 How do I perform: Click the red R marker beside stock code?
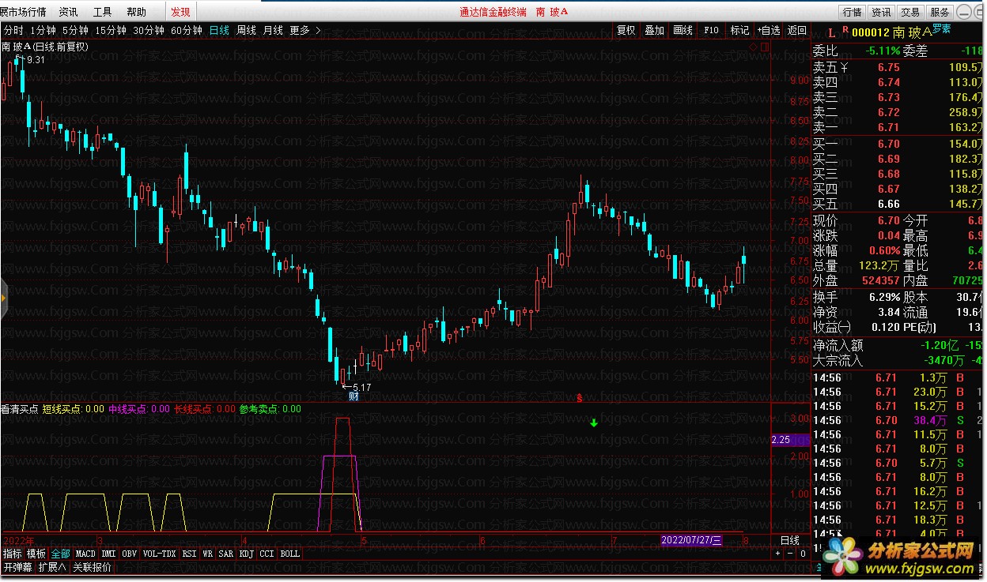pyautogui.click(x=845, y=29)
